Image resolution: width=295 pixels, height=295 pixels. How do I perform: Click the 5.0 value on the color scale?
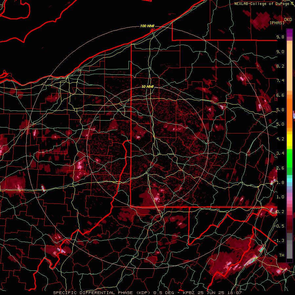[280, 124]
